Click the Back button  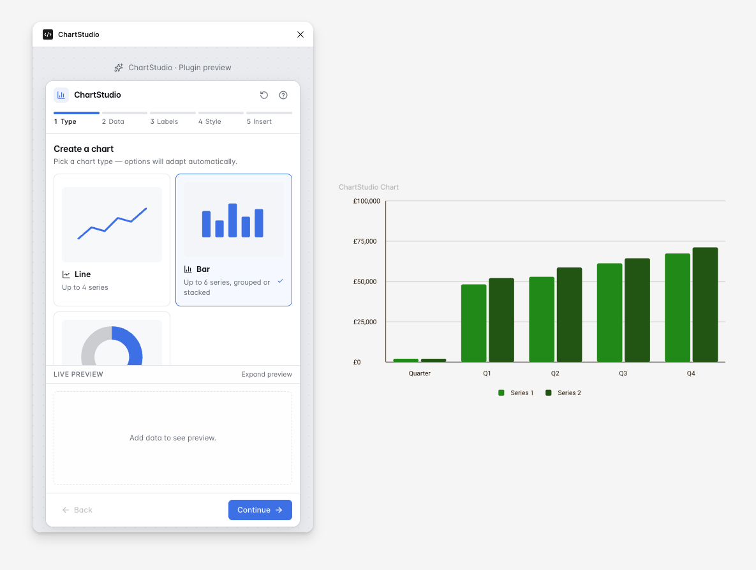click(x=77, y=510)
